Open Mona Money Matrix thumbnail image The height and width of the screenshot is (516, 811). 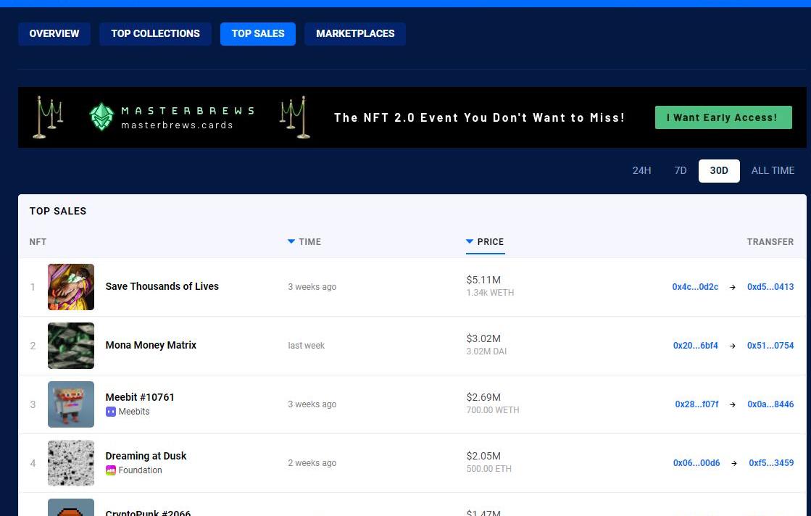[71, 346]
